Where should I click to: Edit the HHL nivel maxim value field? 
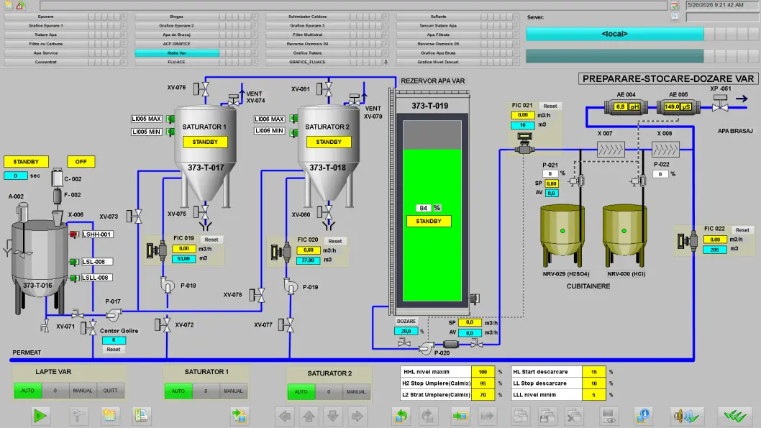click(x=483, y=372)
